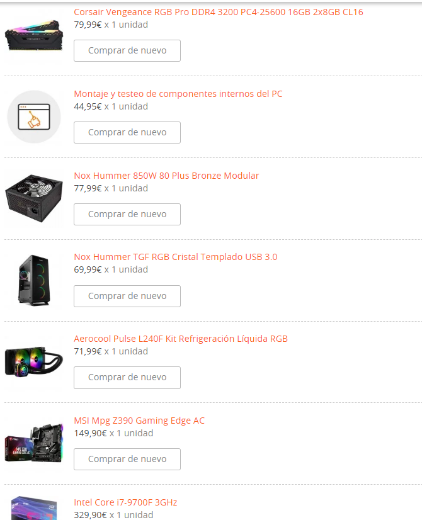Click the Intel Core i7-9700F box image

point(34,508)
